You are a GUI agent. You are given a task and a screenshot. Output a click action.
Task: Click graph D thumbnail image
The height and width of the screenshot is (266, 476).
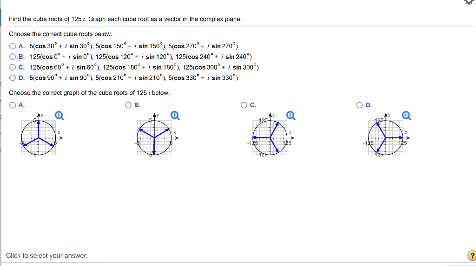click(386, 138)
